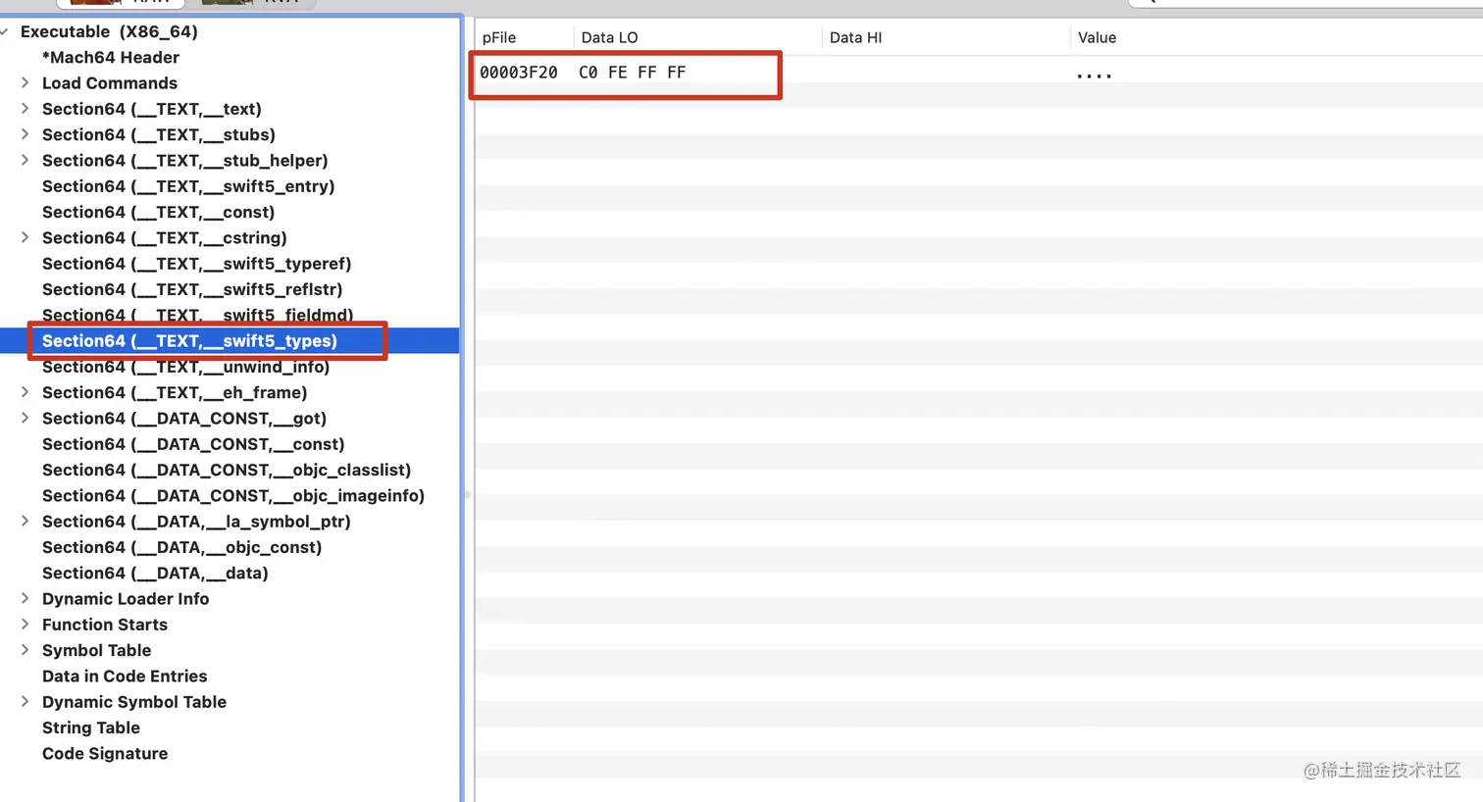Expand the Dynamic Loader Info chevron

pyautogui.click(x=25, y=598)
